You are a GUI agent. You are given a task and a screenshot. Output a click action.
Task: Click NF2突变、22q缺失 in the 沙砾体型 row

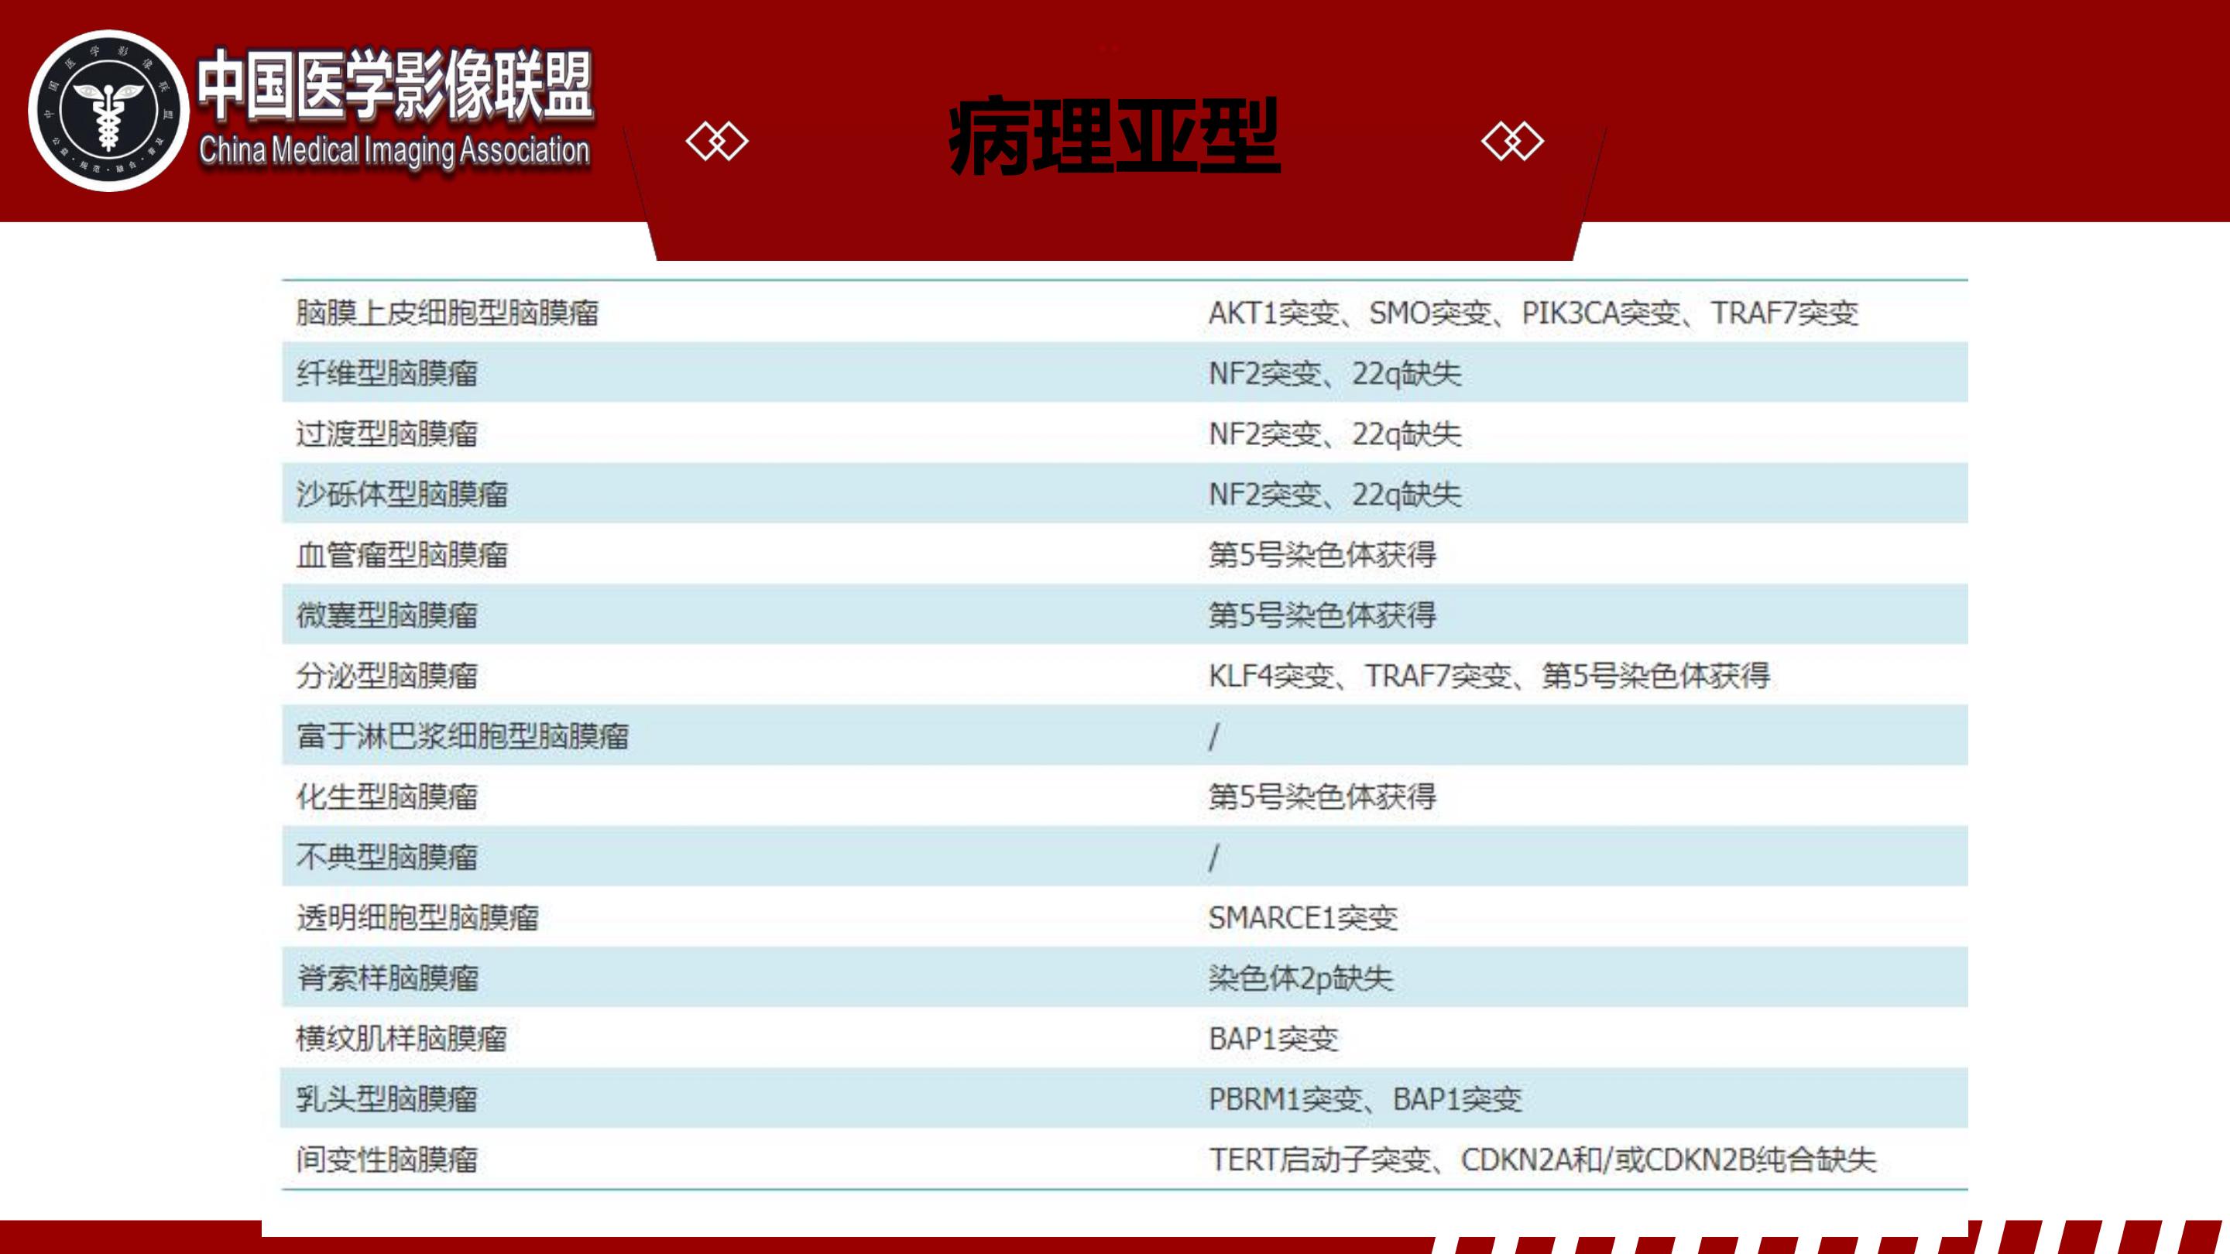1335,494
